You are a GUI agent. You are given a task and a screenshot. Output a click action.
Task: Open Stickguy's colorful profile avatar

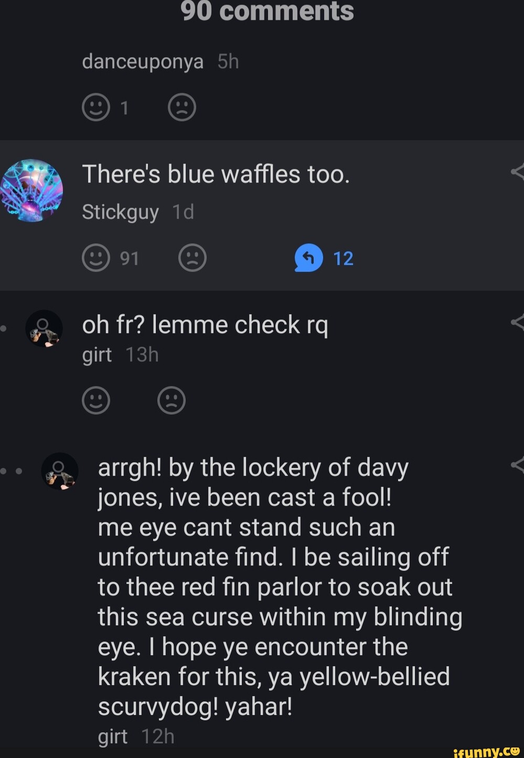pyautogui.click(x=31, y=190)
